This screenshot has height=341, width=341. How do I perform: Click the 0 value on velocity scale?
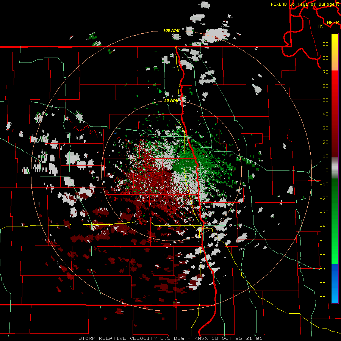pos(327,170)
